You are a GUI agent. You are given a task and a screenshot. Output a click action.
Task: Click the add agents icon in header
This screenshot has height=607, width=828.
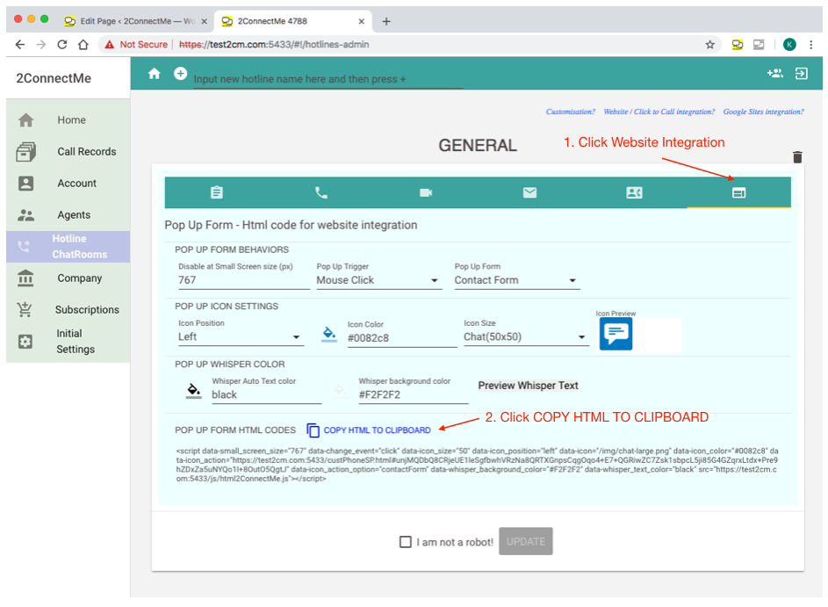click(x=774, y=74)
